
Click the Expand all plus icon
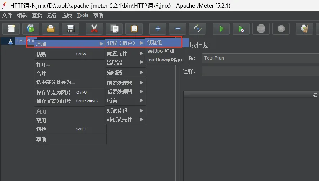click(x=158, y=29)
